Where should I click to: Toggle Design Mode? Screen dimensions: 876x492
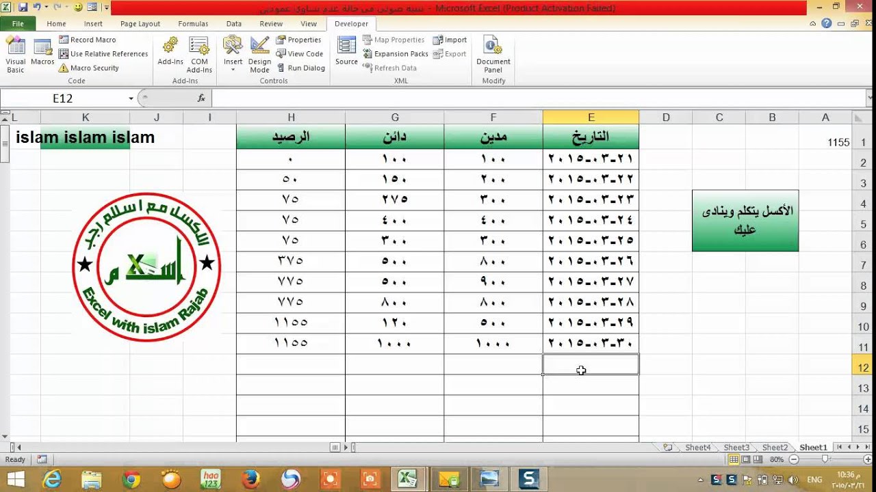click(x=259, y=56)
